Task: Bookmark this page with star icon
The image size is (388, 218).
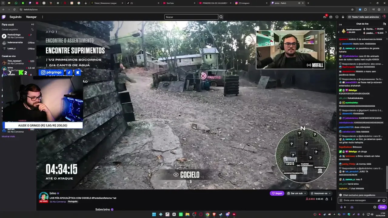Action: [352, 9]
